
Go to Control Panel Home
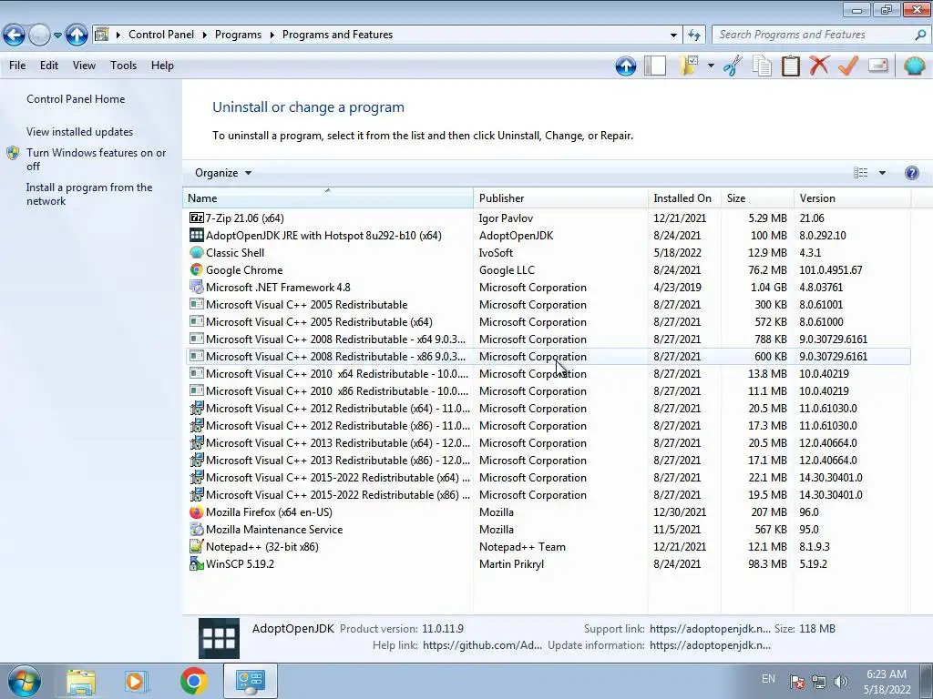(76, 99)
